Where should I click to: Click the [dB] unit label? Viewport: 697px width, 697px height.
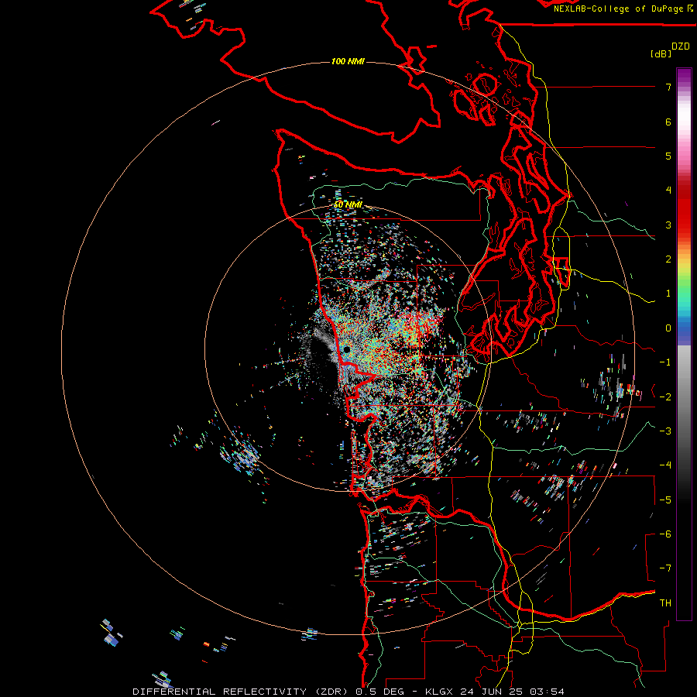pos(661,53)
